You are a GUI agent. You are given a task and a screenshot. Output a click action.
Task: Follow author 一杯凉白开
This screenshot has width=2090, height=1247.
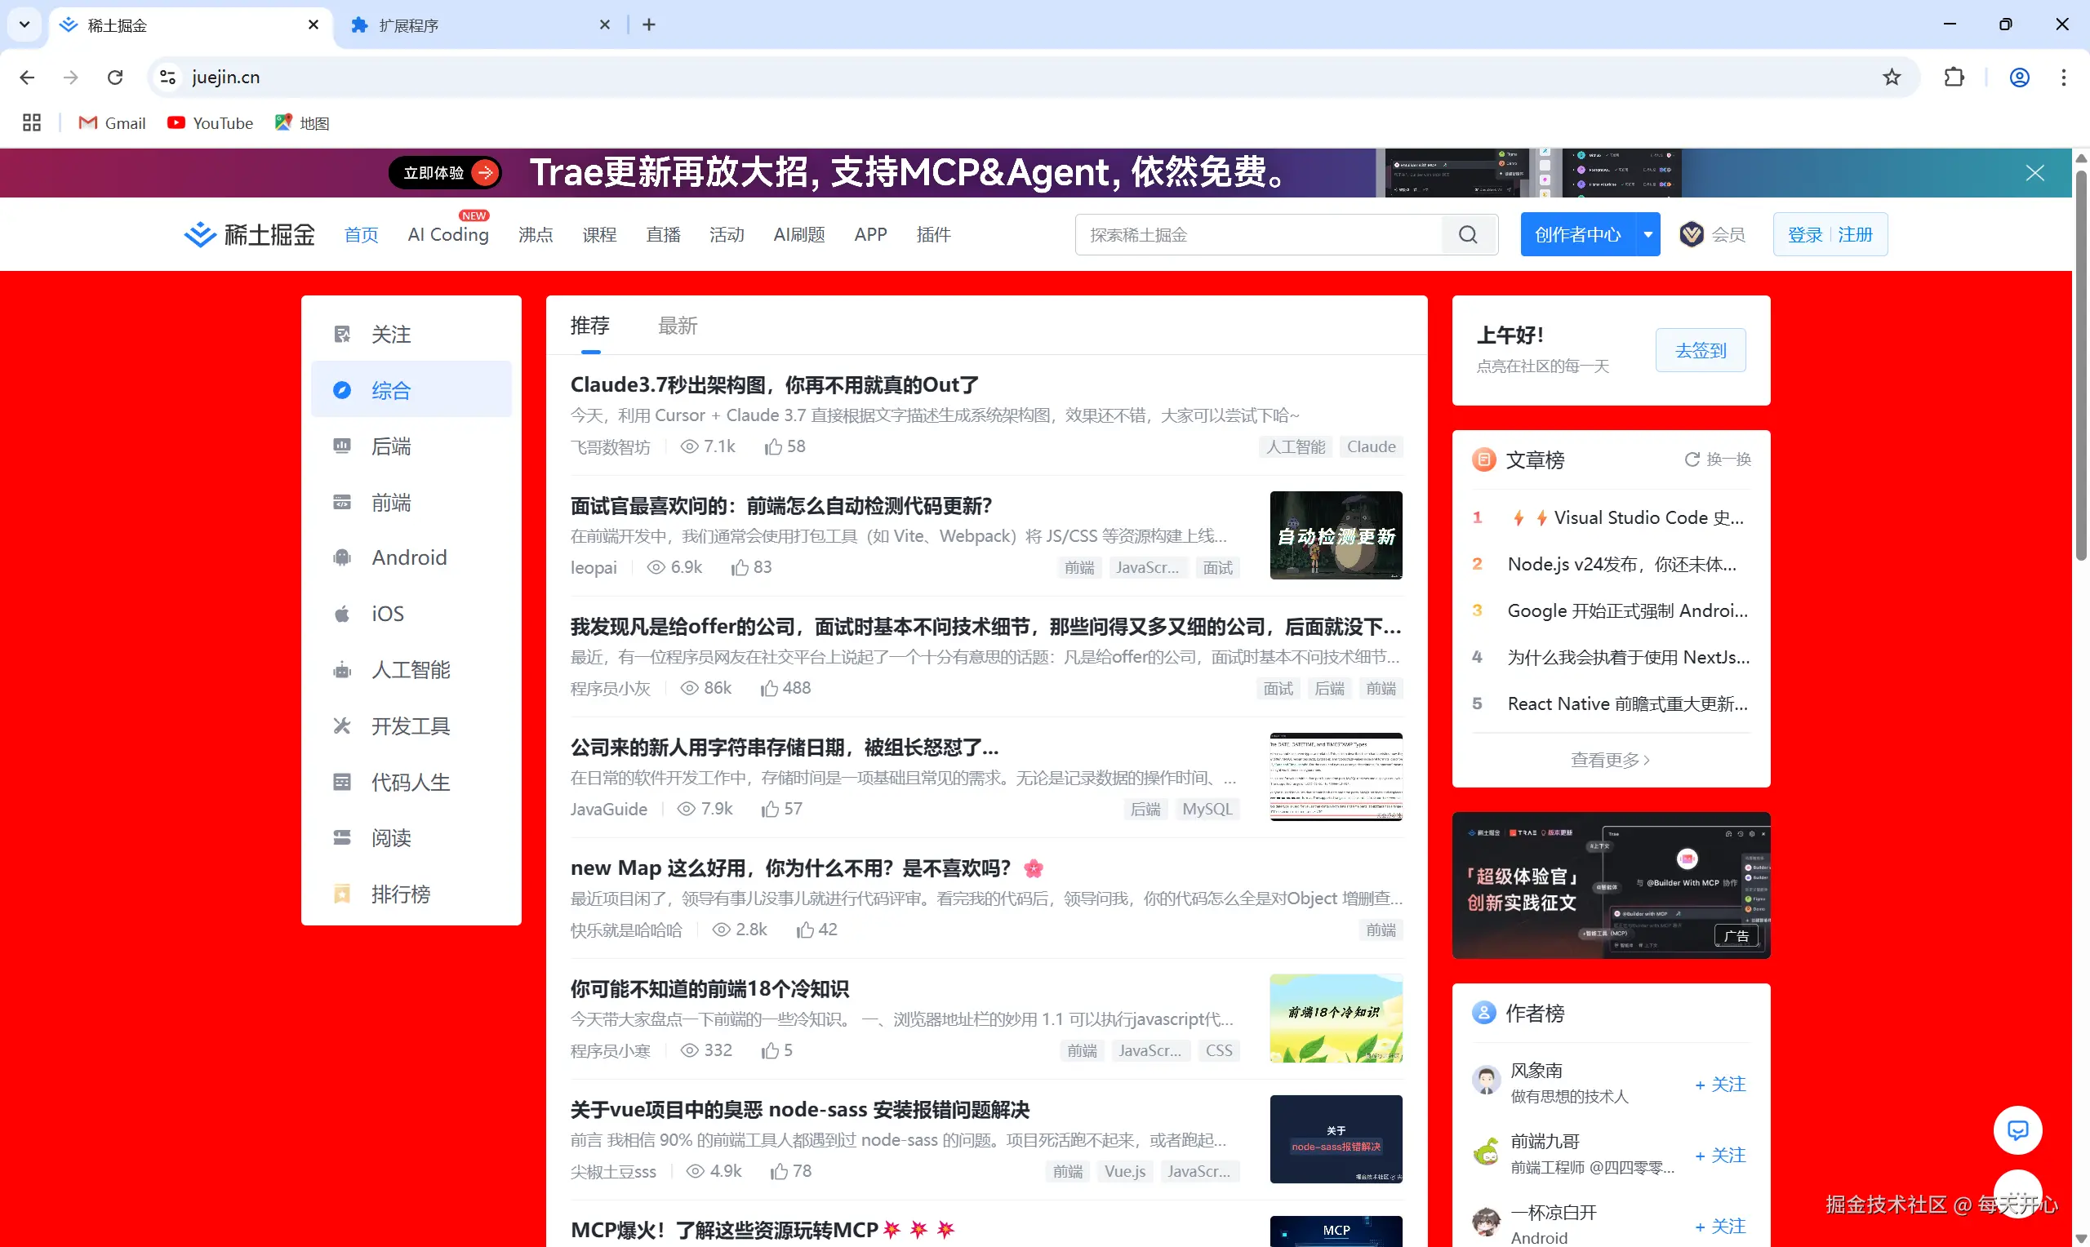1719,1226
